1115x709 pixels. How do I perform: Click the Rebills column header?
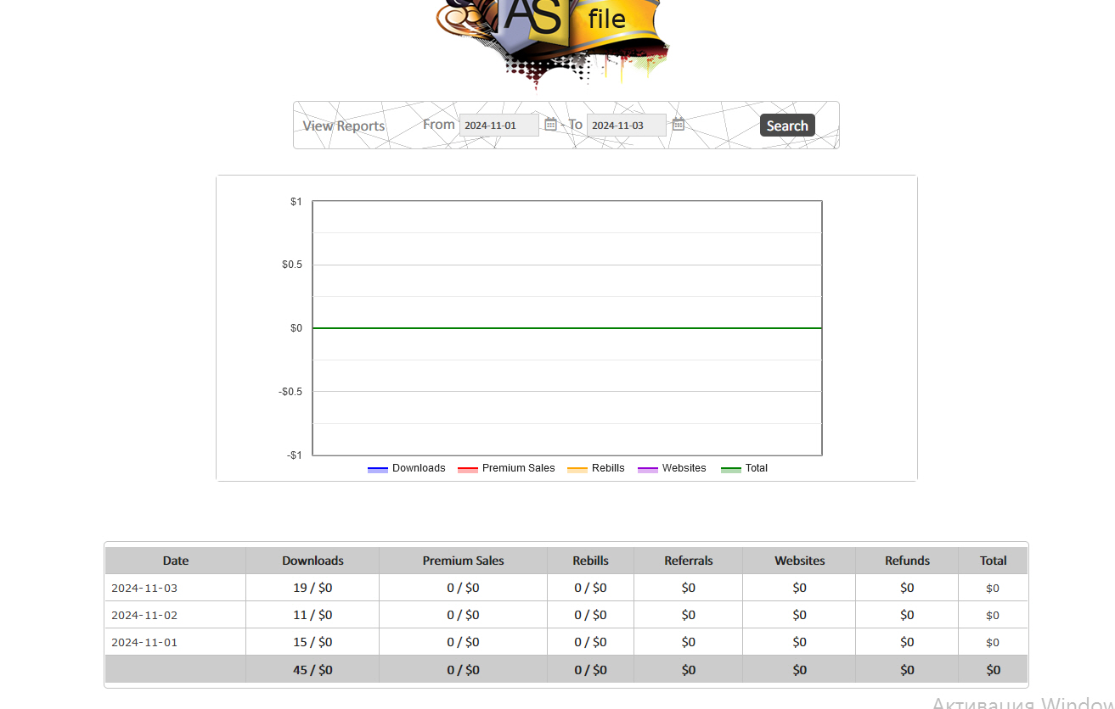[590, 561]
